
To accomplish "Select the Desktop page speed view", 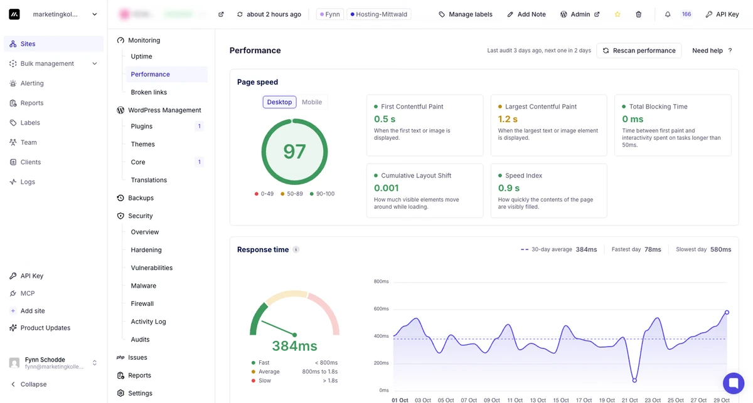I will click(279, 102).
